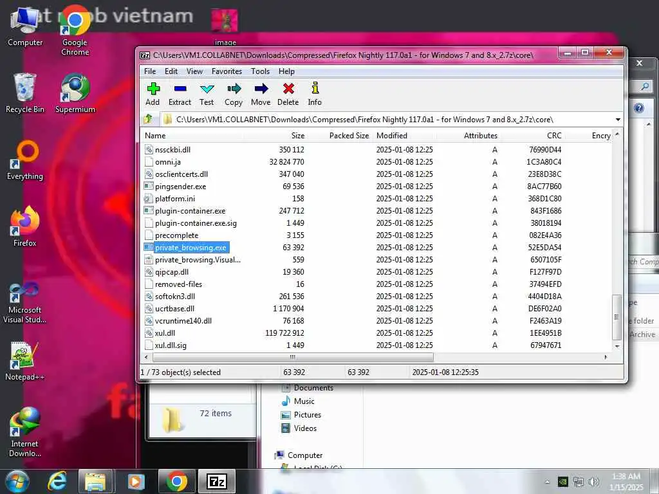The image size is (659, 494).
Task: Open the Tools menu
Action: (260, 71)
